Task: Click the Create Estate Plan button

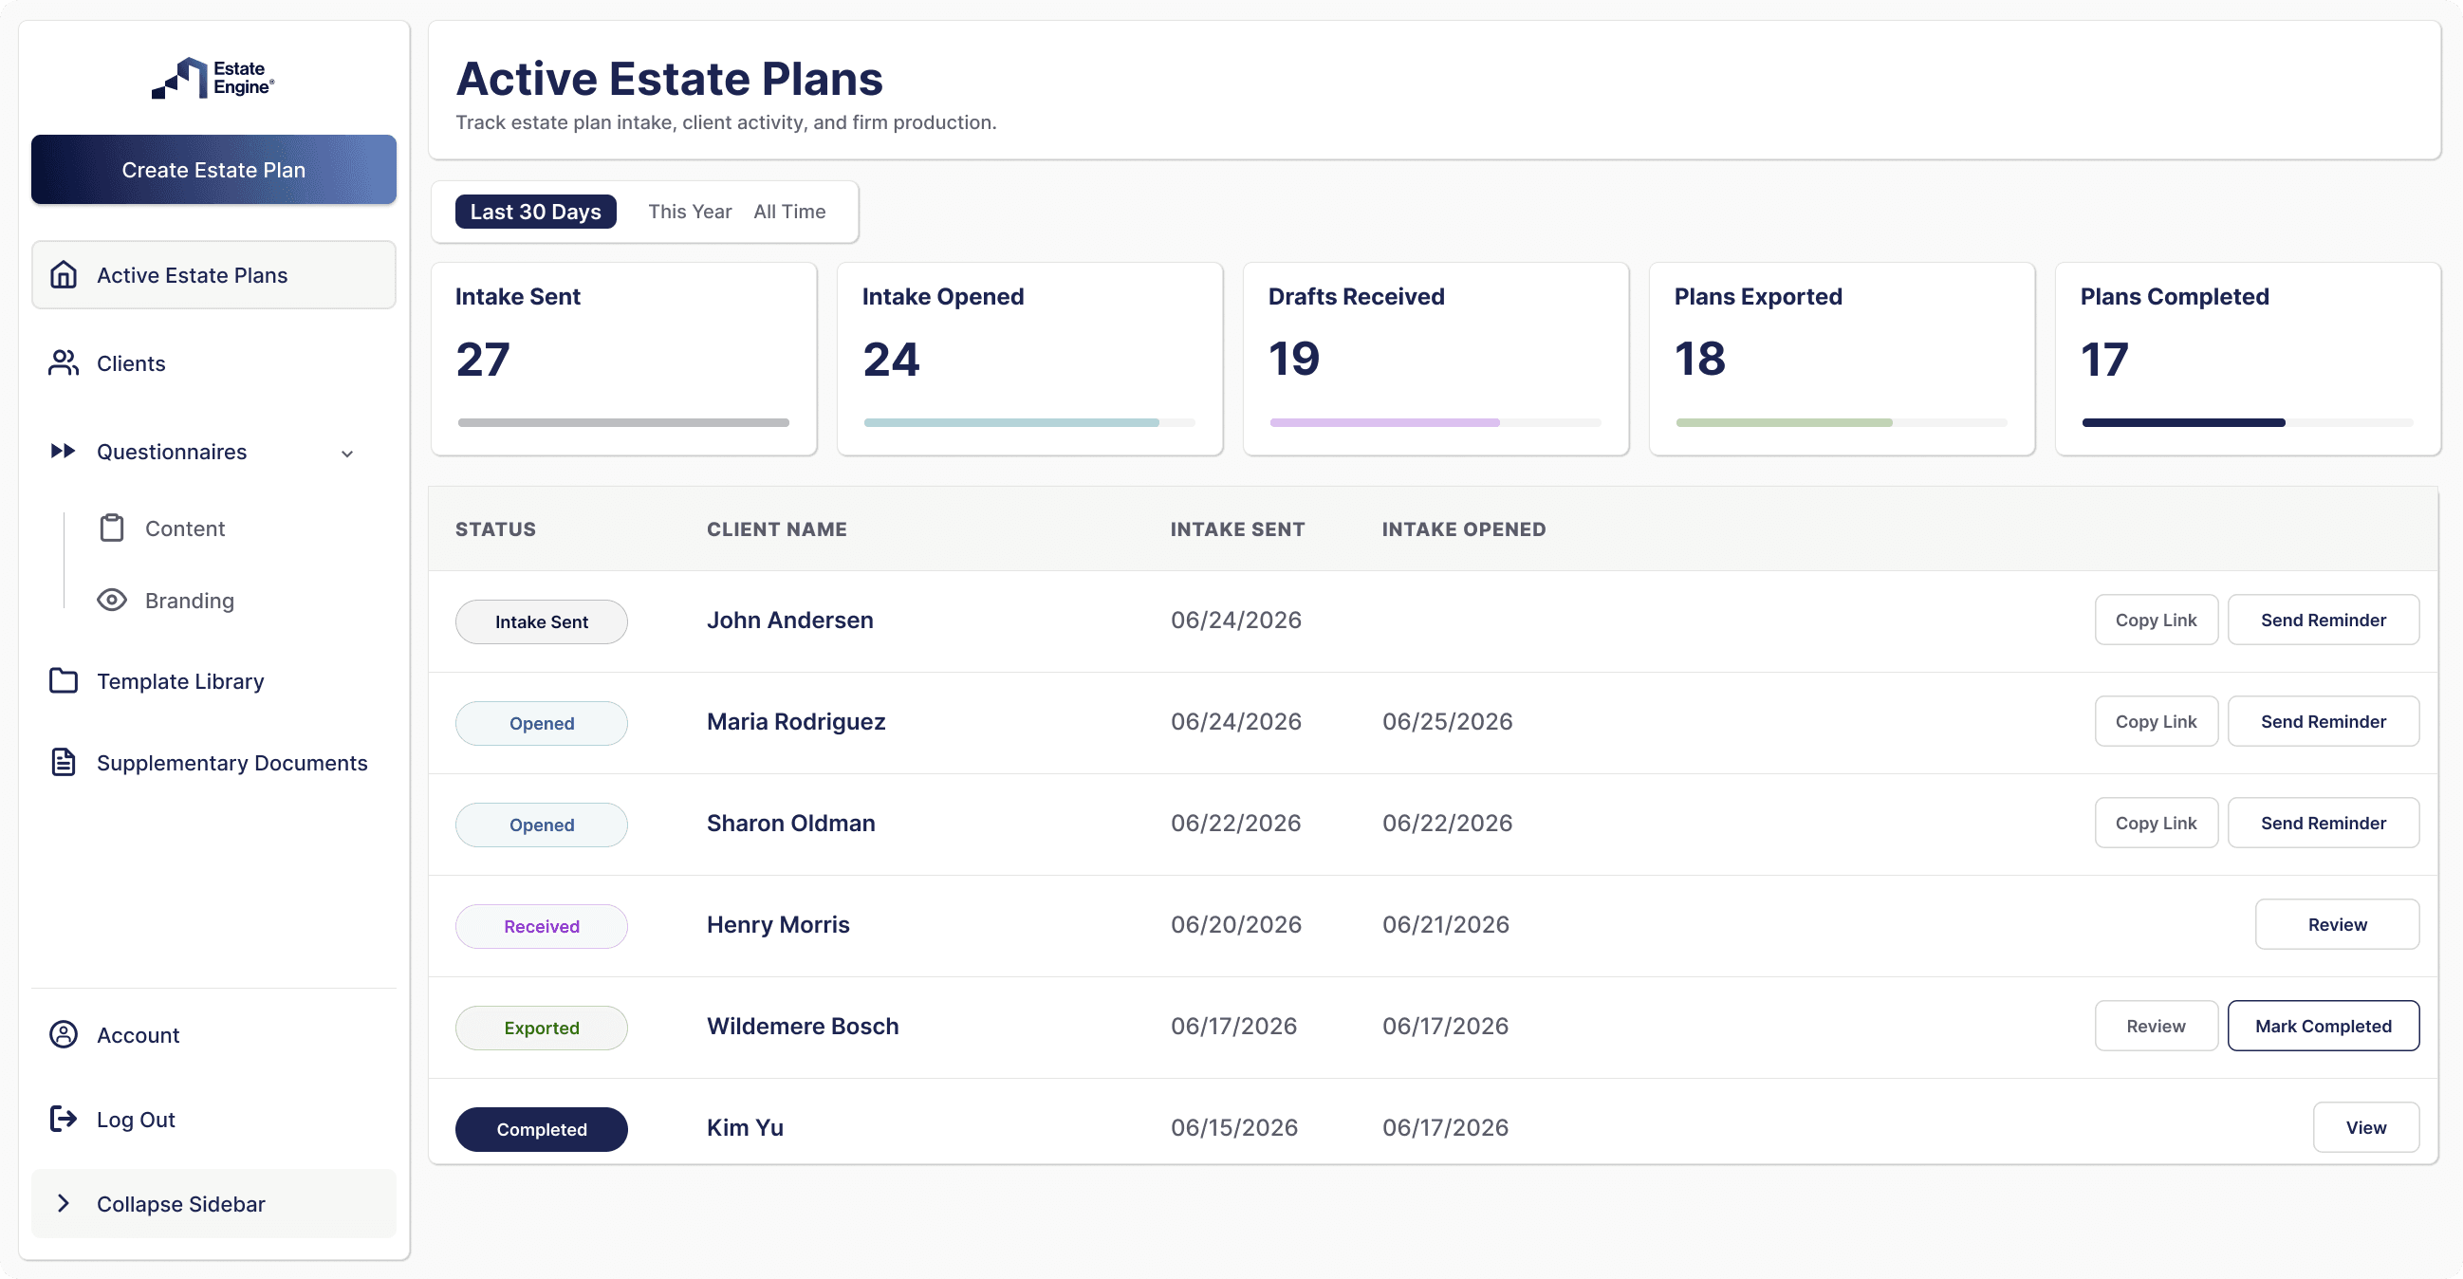Action: [213, 169]
